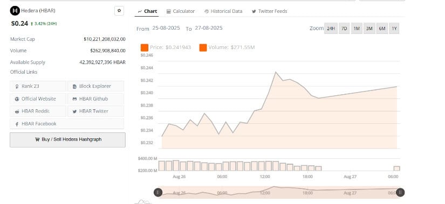Click the Twitter icon beside HBAR Twitter
The width and height of the screenshot is (445, 204).
coord(74,111)
